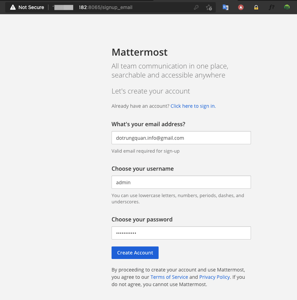297x300 pixels.
Task: Open the Google Translate extension
Action: click(x=226, y=7)
